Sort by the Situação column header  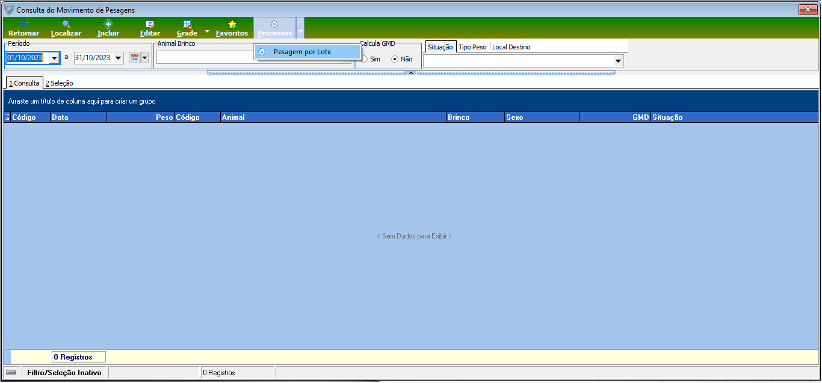coord(734,117)
